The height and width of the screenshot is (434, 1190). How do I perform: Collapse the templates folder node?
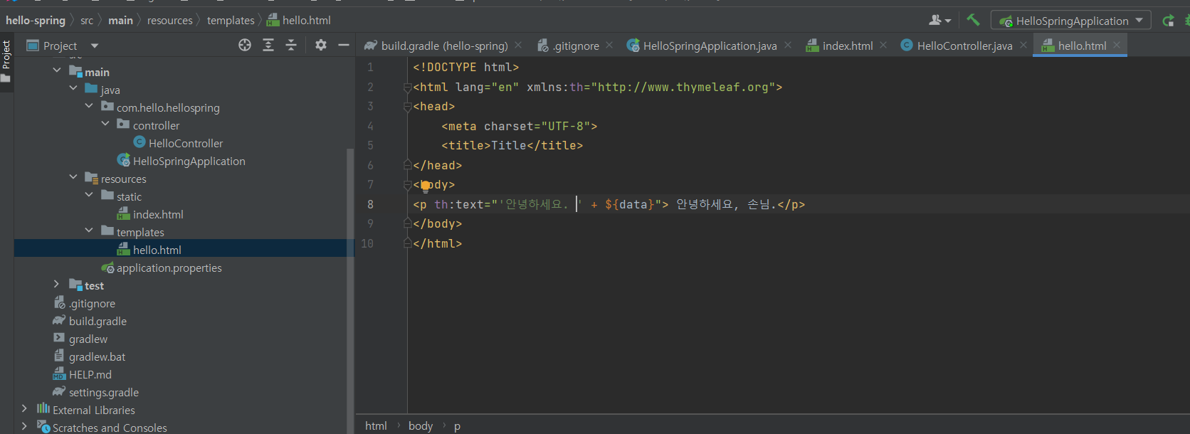(x=89, y=231)
